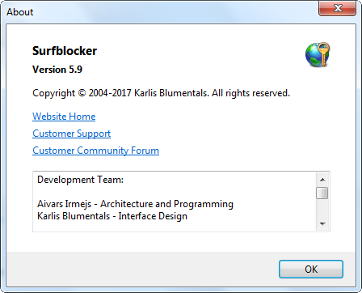Visit the Customer Community Forum link
362x293 pixels.
coord(95,151)
